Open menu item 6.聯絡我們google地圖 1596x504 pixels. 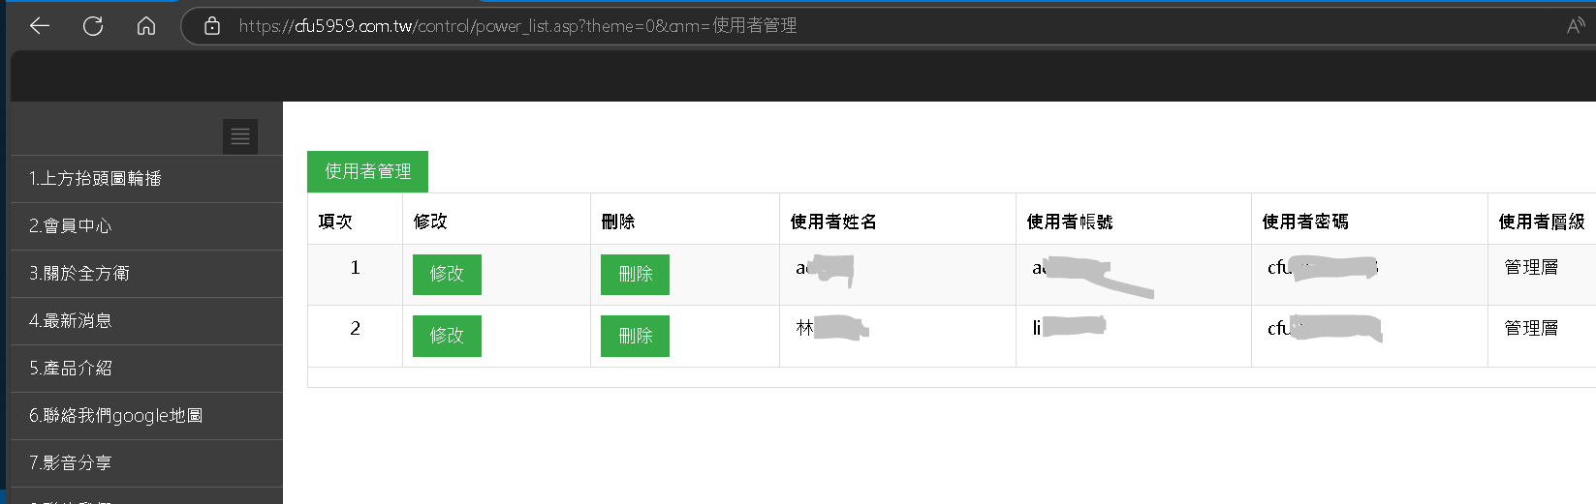tap(146, 416)
